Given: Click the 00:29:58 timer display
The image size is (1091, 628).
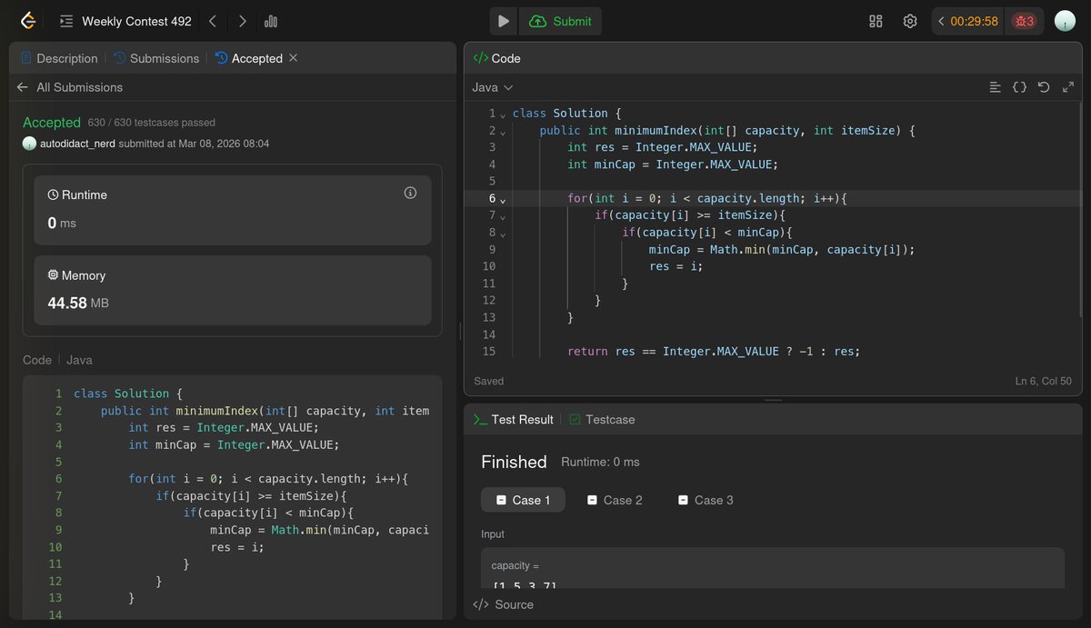Looking at the screenshot, I should tap(975, 21).
